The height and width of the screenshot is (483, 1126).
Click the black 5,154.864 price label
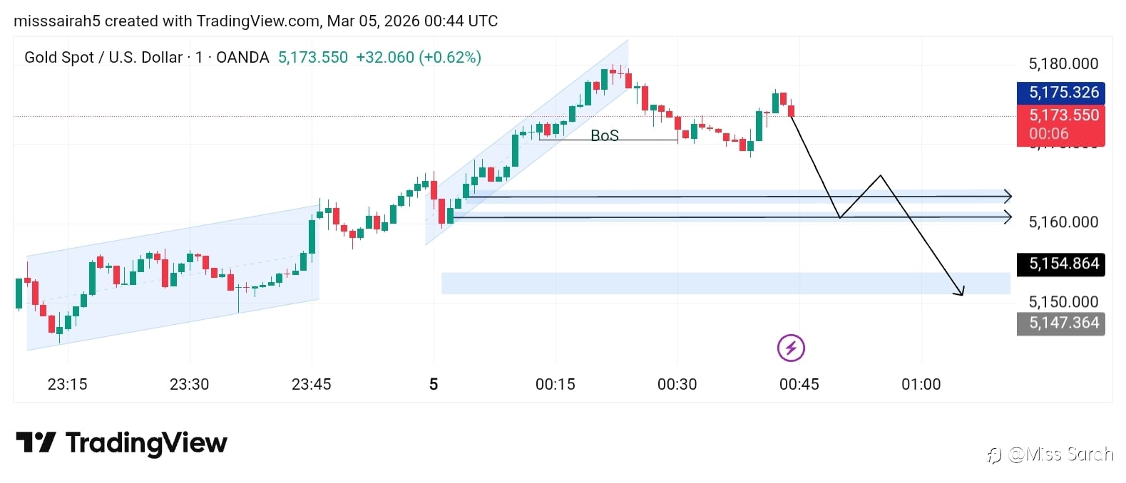click(x=1060, y=264)
